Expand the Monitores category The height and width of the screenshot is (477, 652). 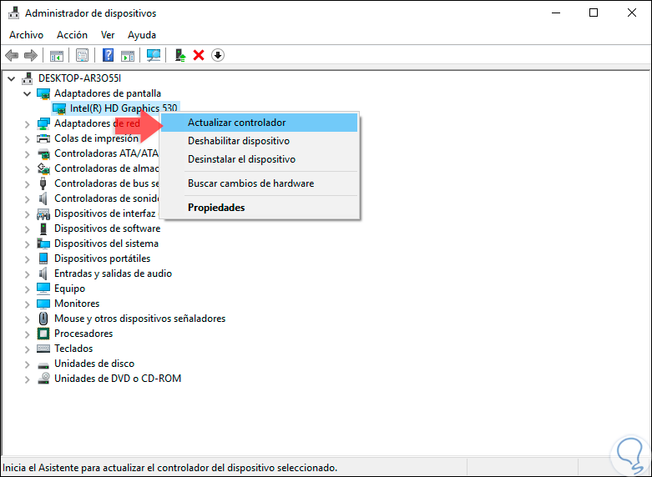coord(27,304)
